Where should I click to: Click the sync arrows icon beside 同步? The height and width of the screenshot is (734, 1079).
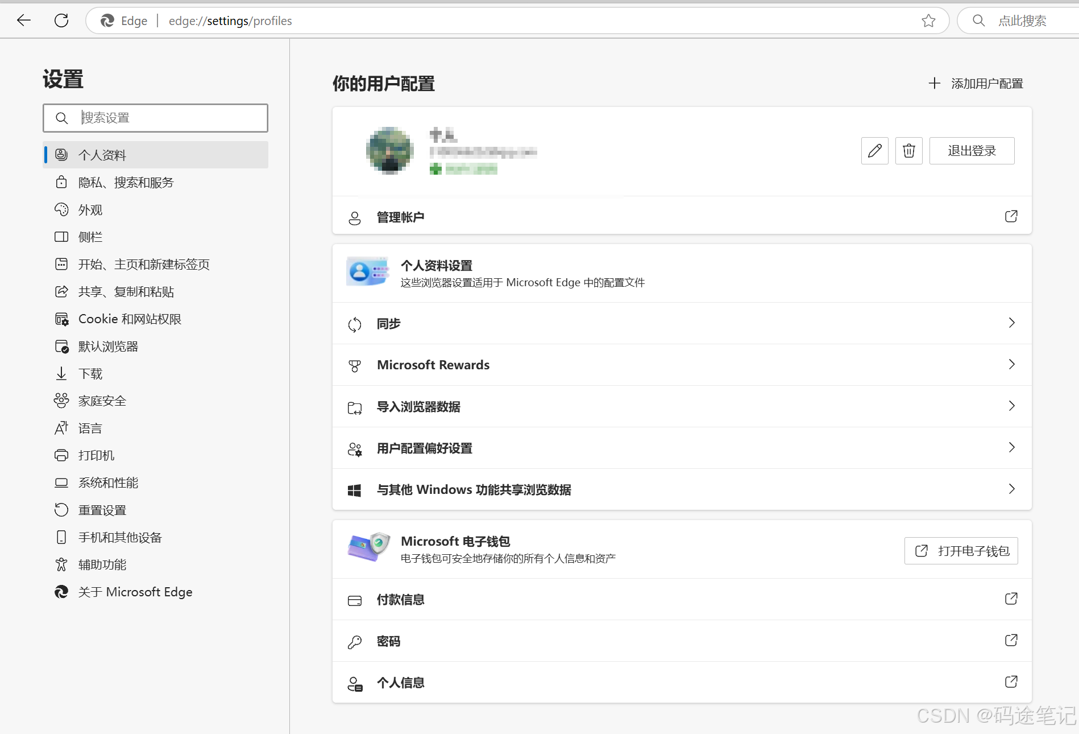click(355, 324)
